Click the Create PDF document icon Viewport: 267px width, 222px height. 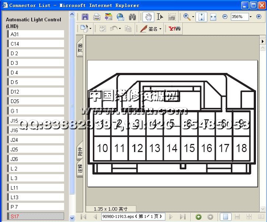coord(84,28)
